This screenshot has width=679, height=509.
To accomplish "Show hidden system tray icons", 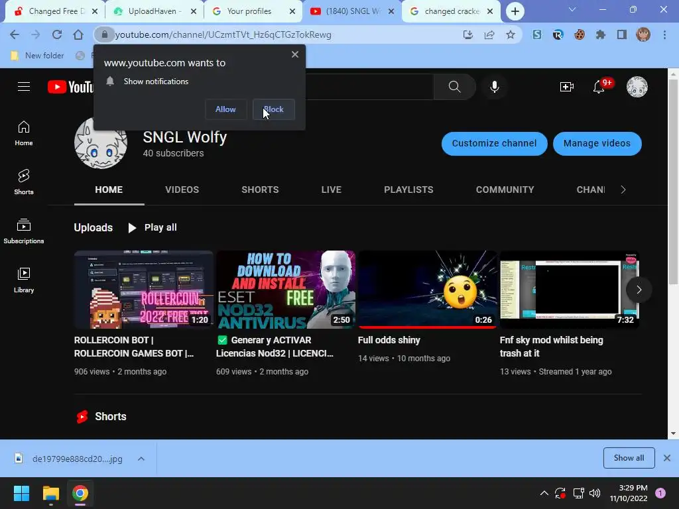I will [x=544, y=493].
